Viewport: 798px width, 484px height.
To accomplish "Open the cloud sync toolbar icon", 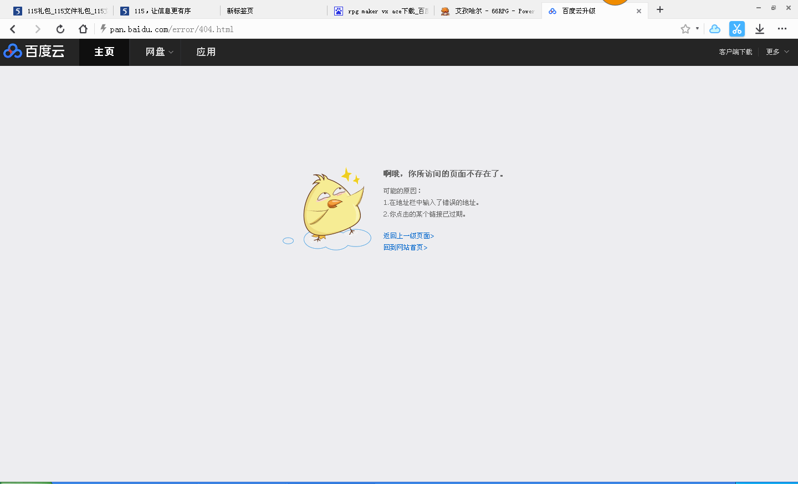I will pos(715,29).
